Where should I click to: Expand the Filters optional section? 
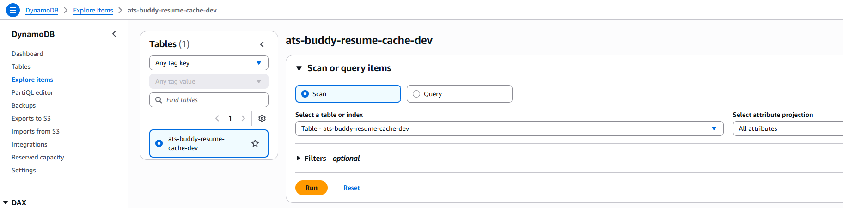click(299, 158)
